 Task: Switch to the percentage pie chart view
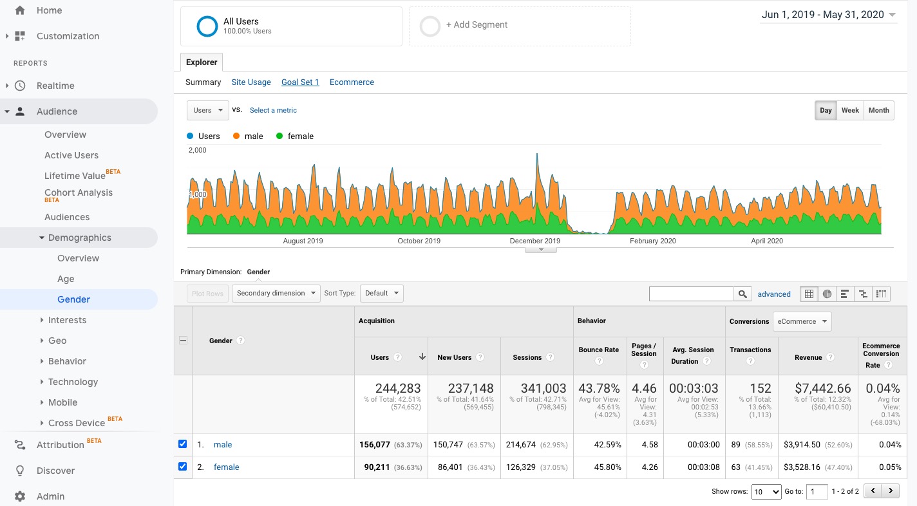827,294
